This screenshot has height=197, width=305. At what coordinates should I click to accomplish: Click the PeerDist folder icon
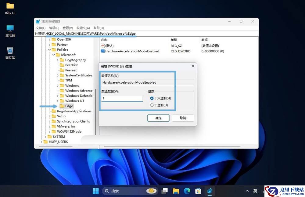62,65
